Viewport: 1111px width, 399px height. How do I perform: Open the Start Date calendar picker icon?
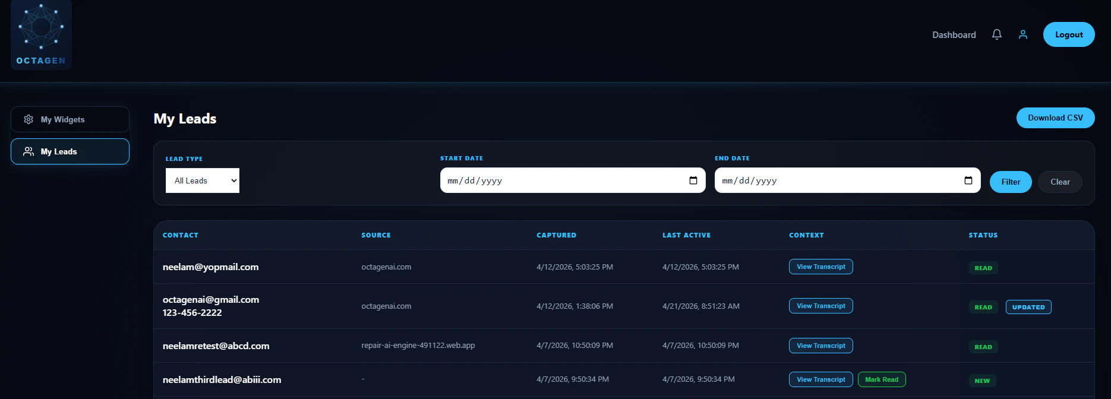click(693, 180)
